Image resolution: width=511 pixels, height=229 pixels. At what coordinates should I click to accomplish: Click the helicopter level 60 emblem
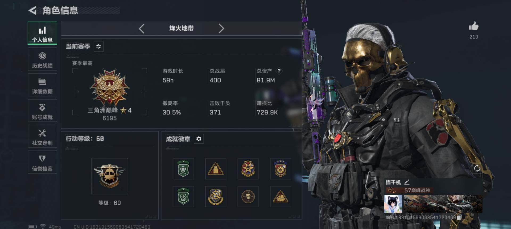click(110, 176)
